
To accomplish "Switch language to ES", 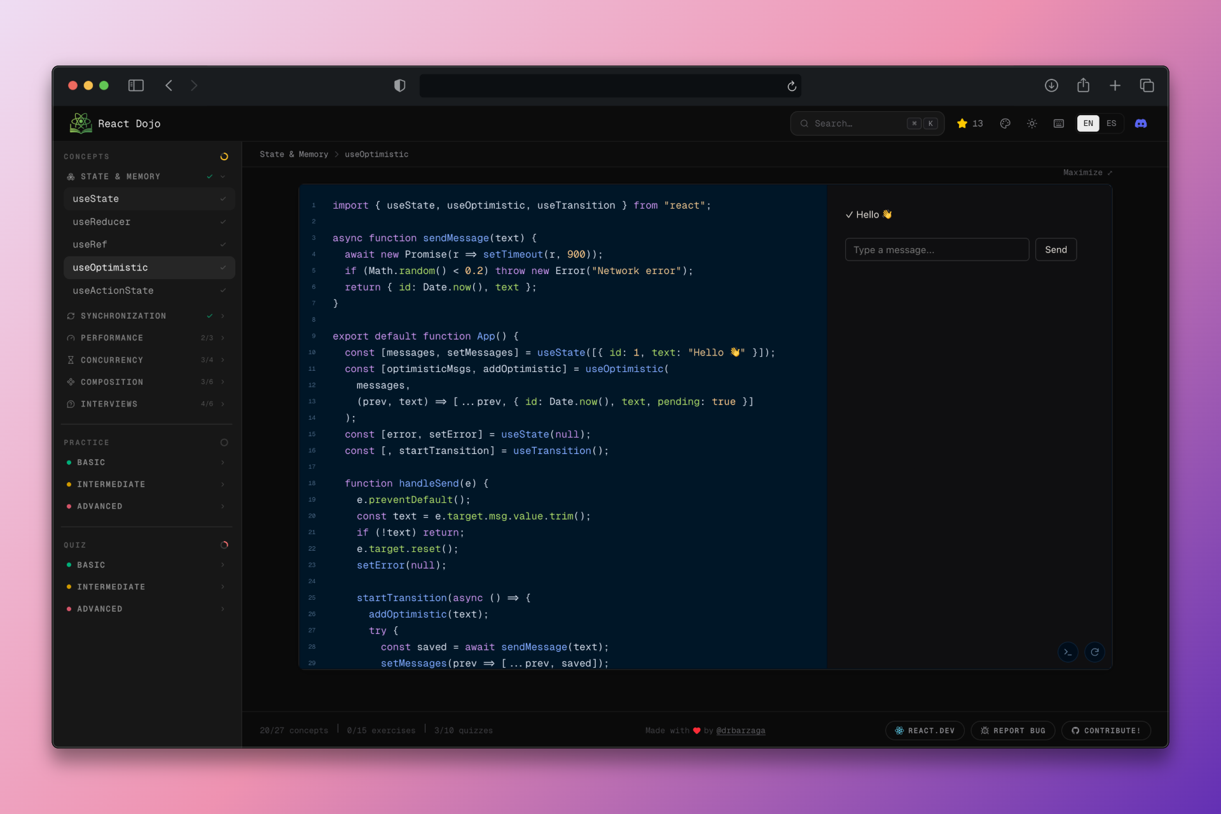I will tap(1111, 123).
